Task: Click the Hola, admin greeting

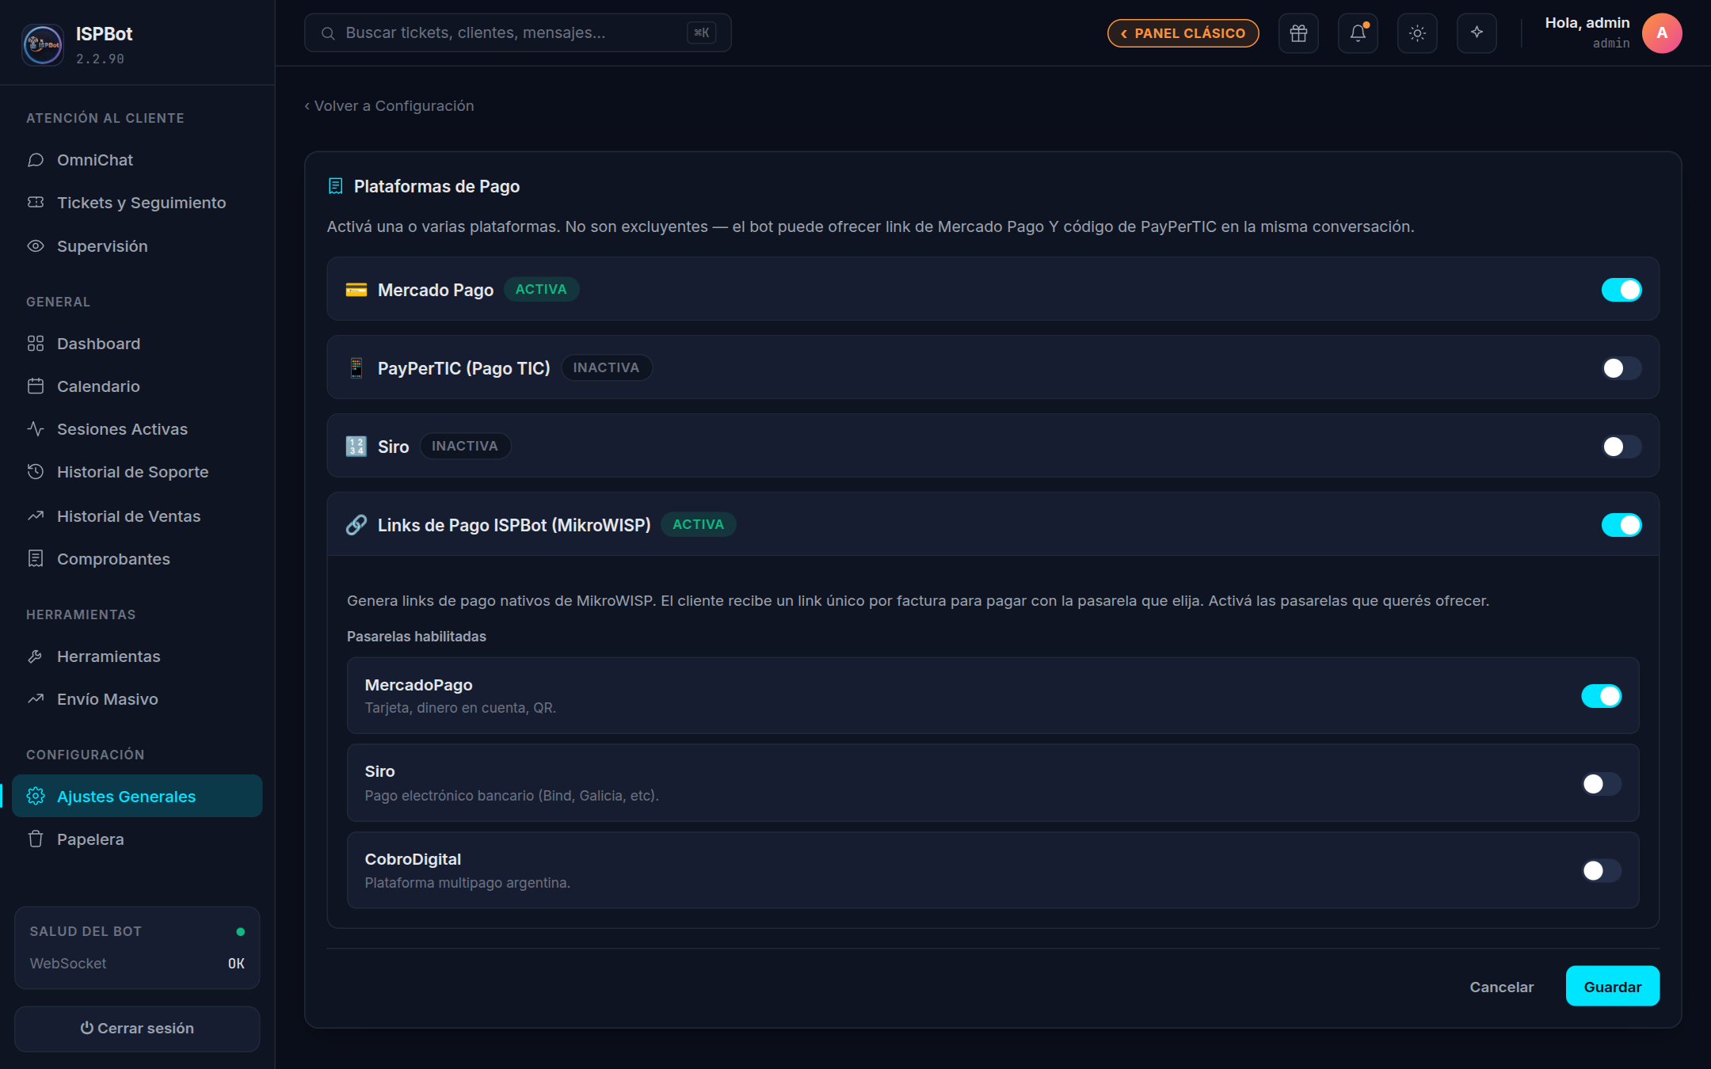Action: coord(1587,23)
